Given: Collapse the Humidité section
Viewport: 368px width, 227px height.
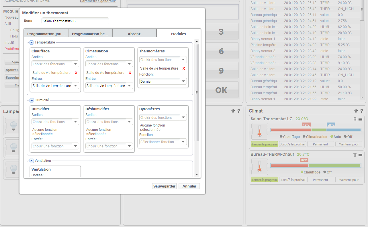Looking at the screenshot, I should pyautogui.click(x=32, y=100).
